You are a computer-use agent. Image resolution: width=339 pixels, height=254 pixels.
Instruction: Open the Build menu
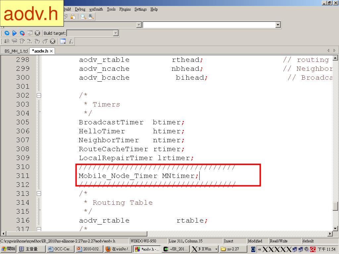(67, 9)
